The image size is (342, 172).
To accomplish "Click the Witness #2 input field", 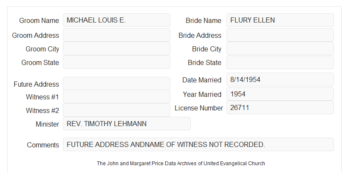I will coord(116,110).
